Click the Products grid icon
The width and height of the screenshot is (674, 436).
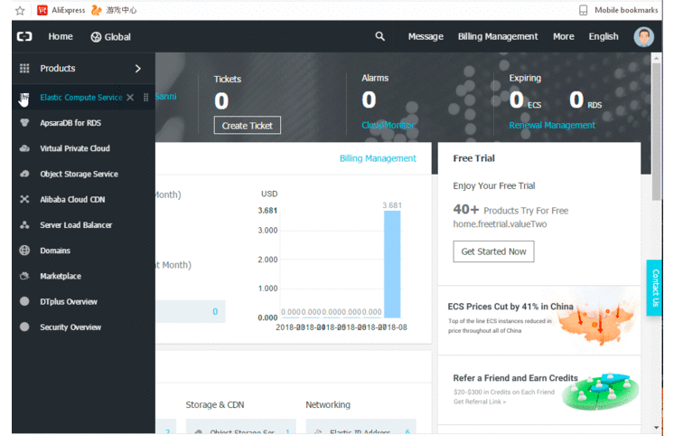pyautogui.click(x=24, y=68)
